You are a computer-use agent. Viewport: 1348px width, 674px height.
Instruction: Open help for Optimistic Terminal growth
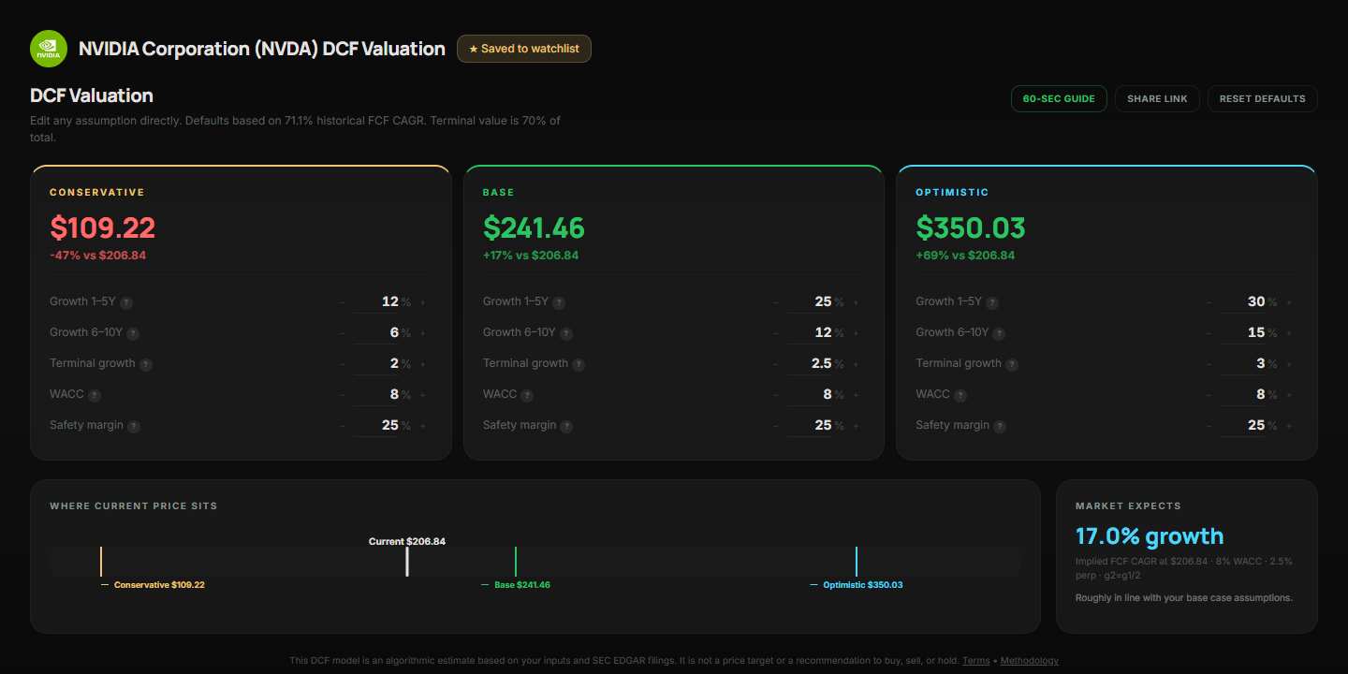pyautogui.click(x=1012, y=364)
